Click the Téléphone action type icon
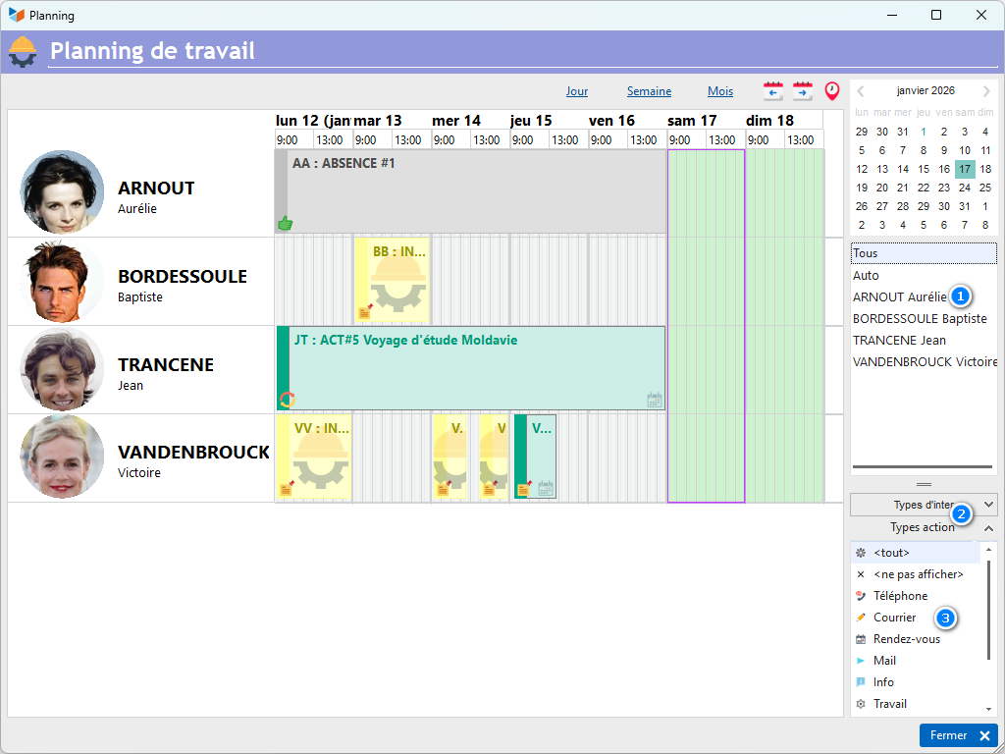Screen dimensions: 1005x754 [x=861, y=596]
